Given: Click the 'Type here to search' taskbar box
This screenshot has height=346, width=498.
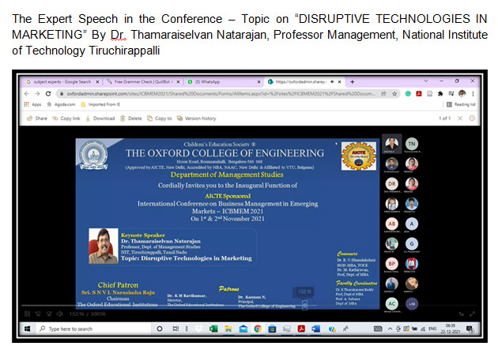Looking at the screenshot, I should [92, 329].
